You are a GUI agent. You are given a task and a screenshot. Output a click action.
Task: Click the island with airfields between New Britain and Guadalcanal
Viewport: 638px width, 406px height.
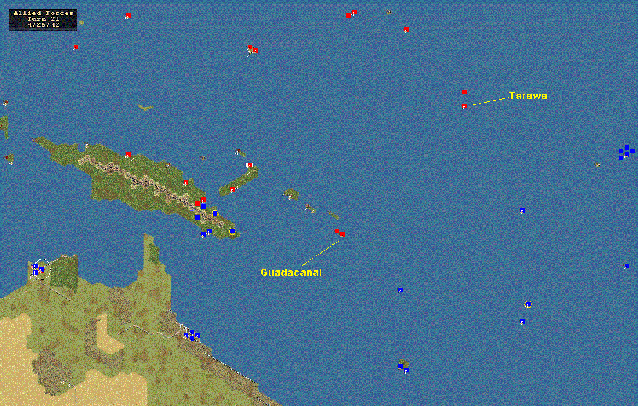(x=291, y=194)
